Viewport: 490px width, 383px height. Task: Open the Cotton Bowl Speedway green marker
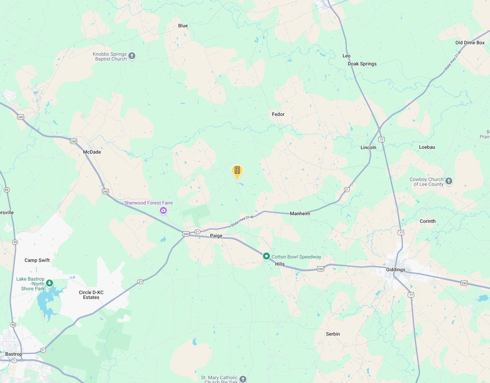(x=266, y=256)
